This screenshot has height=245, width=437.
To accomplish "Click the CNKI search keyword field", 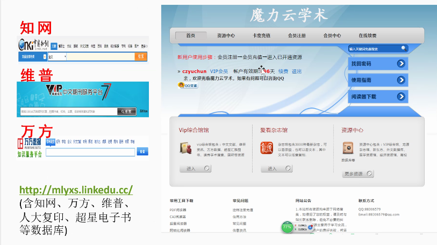I will pos(101,56).
